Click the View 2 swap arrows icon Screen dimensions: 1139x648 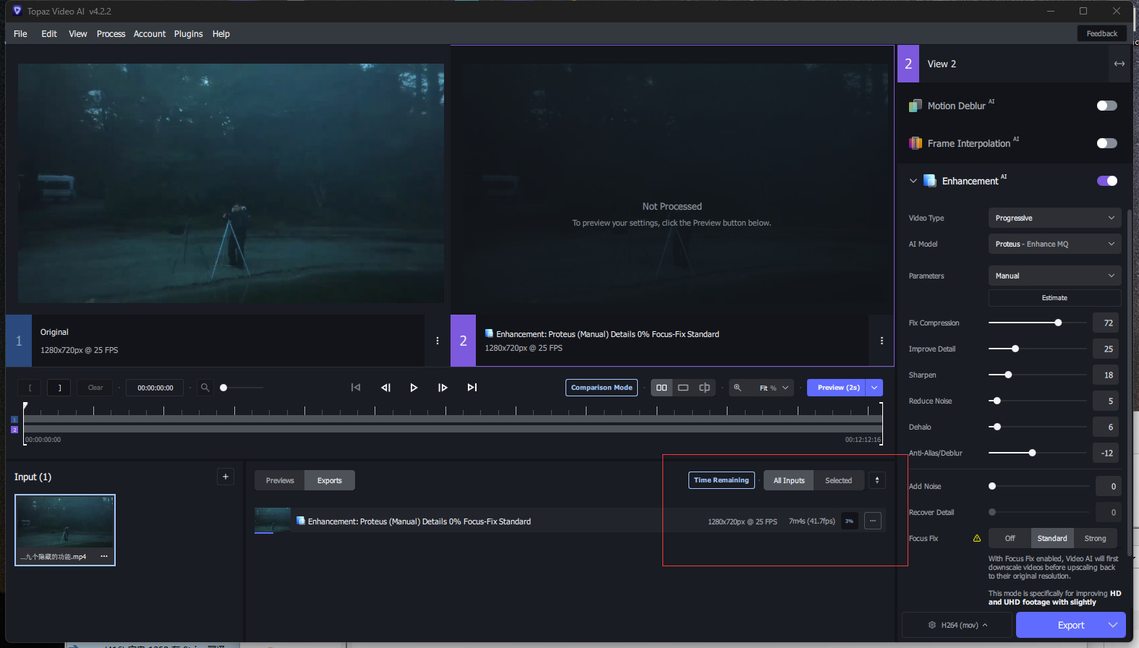tap(1119, 64)
